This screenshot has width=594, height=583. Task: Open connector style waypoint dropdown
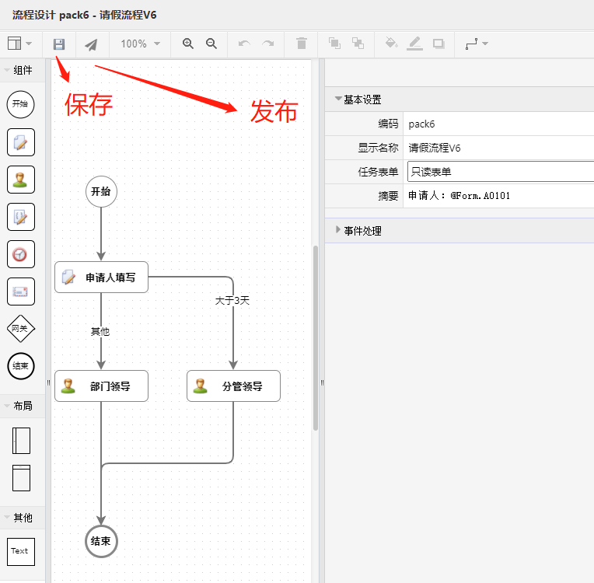[x=477, y=44]
